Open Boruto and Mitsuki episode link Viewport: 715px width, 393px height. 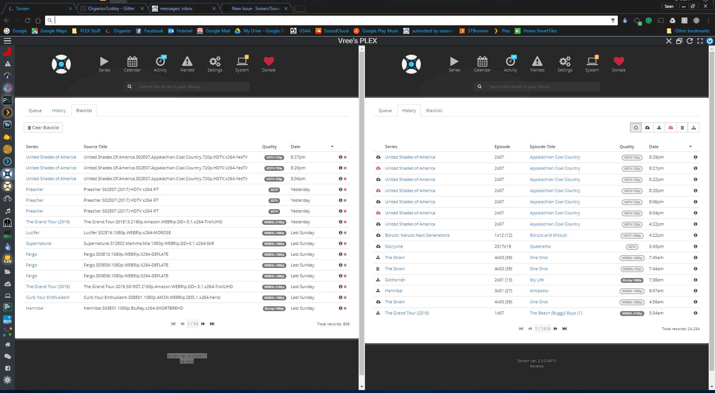(548, 235)
